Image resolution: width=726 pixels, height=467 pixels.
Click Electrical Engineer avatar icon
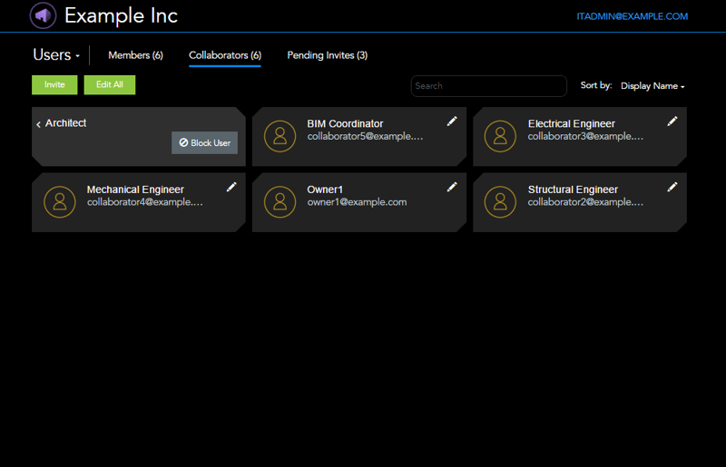pyautogui.click(x=500, y=136)
